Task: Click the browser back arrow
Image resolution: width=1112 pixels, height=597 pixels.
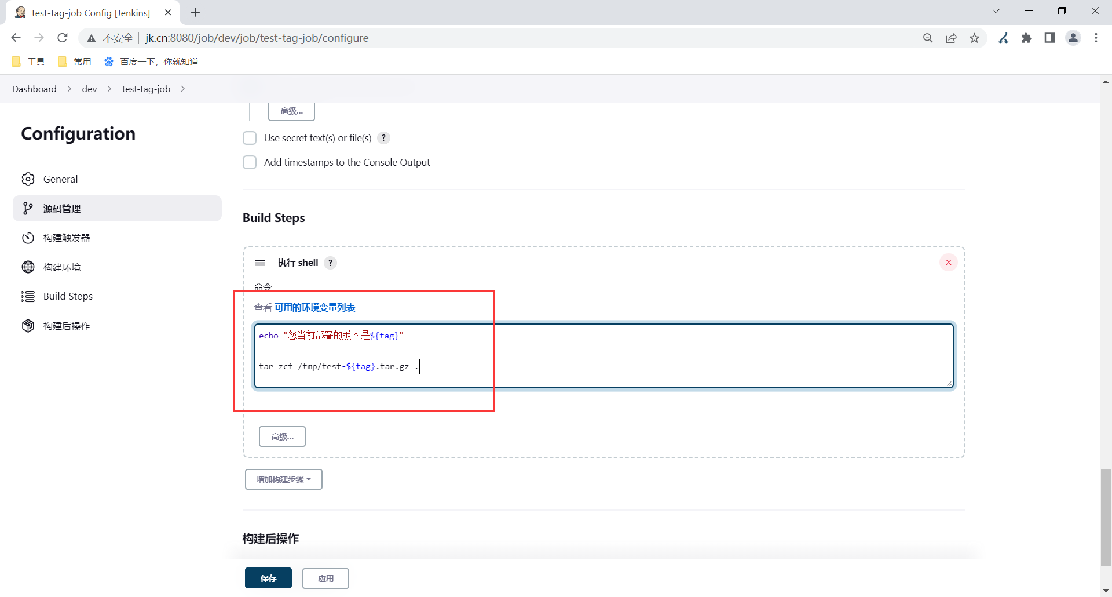Action: click(x=16, y=38)
